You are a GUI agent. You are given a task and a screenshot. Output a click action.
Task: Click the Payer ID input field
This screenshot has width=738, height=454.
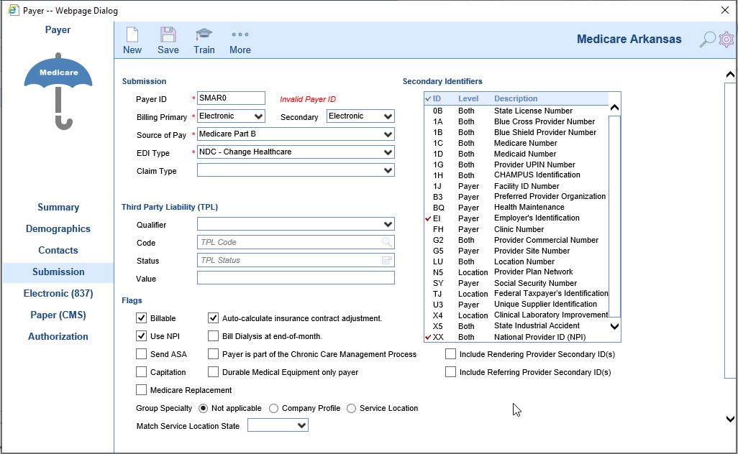tap(231, 98)
